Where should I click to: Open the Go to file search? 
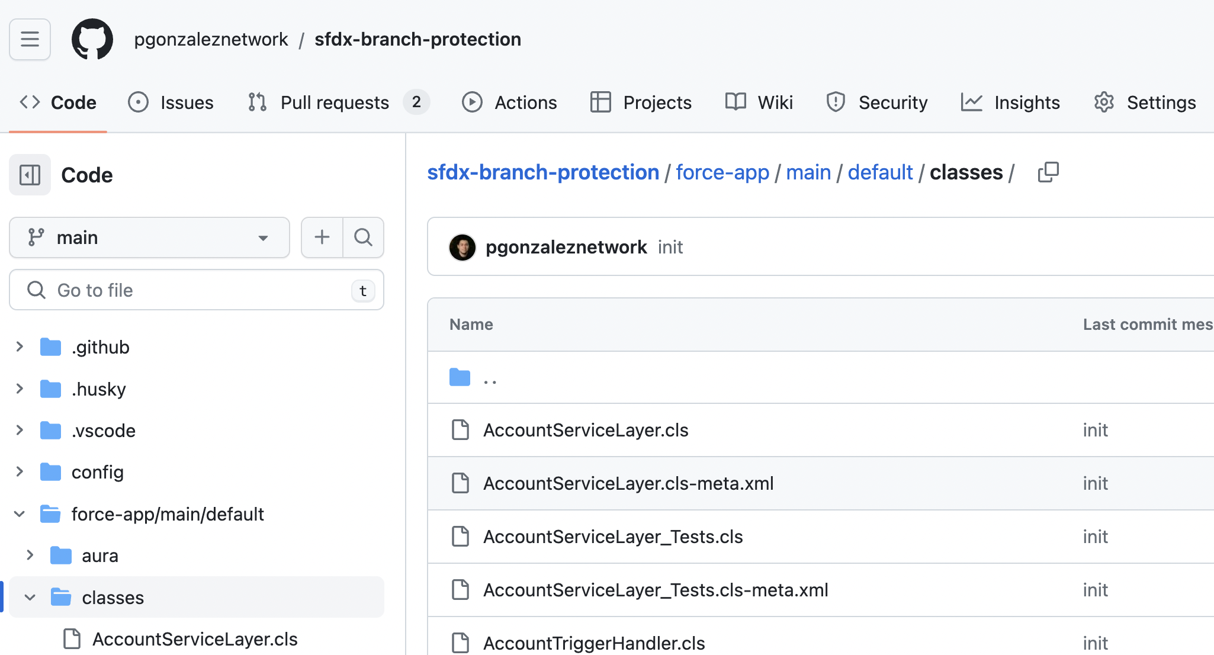(x=197, y=290)
